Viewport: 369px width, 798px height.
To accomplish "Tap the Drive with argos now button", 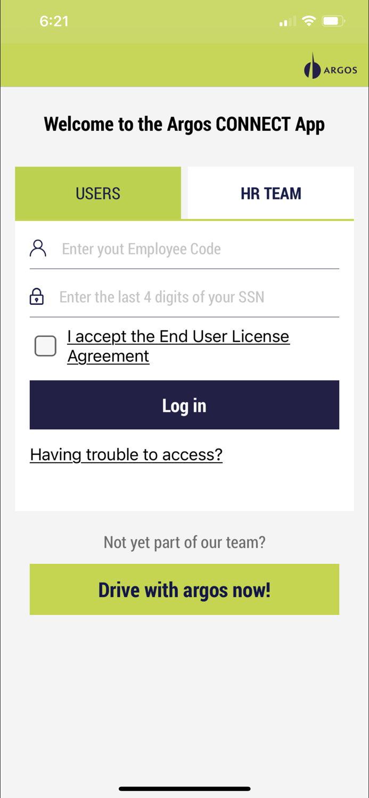I will 184,589.
